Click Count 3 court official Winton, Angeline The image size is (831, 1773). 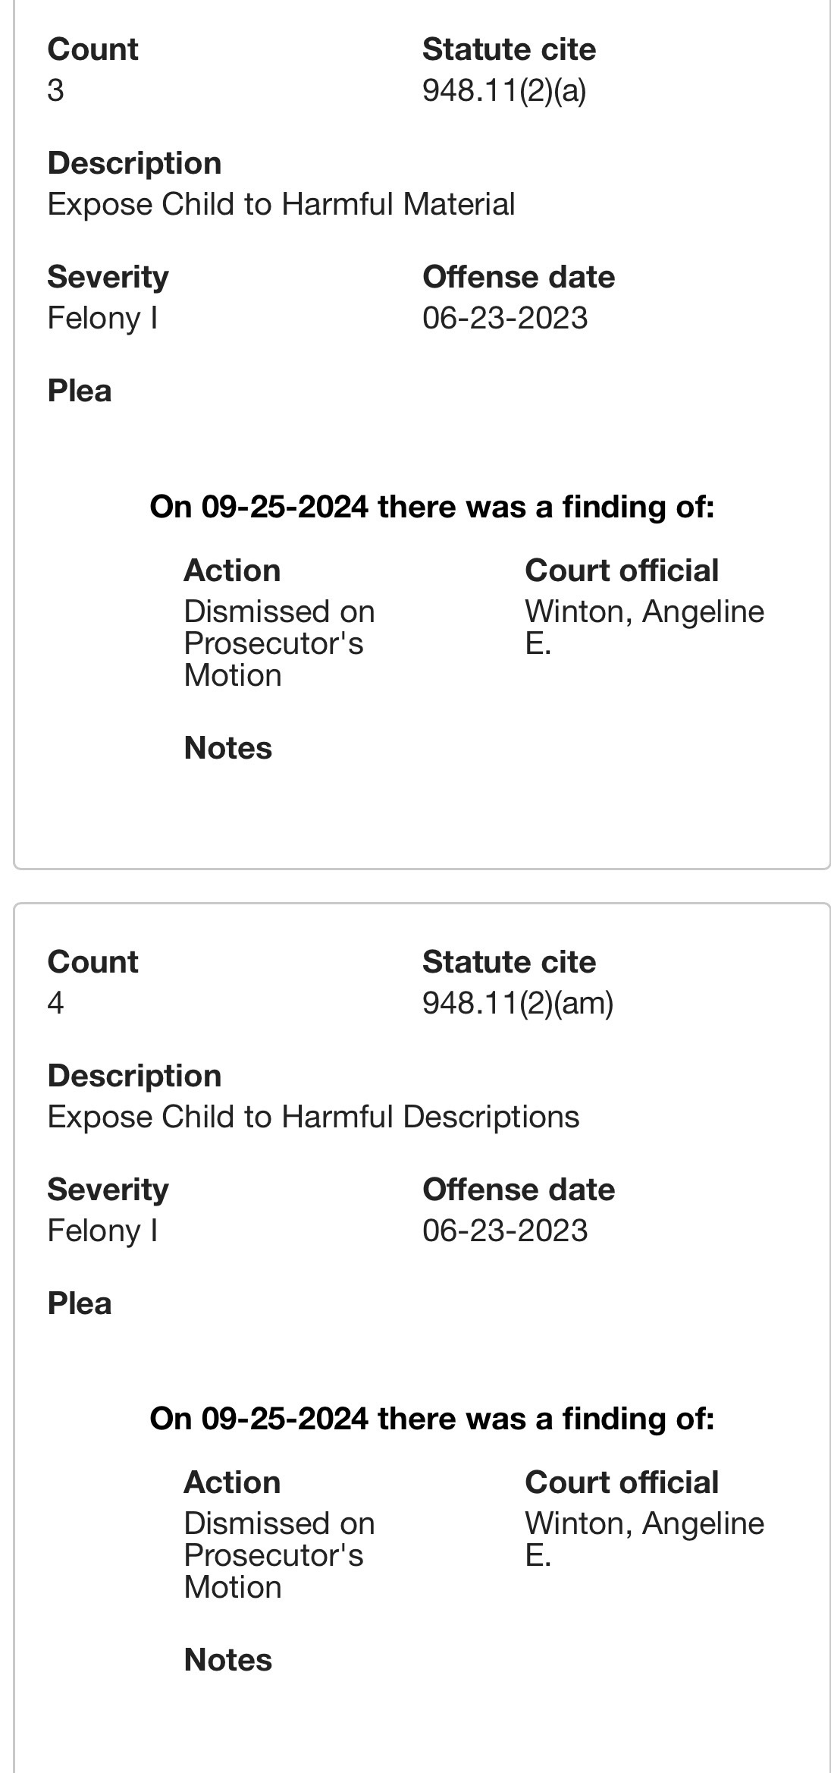coord(644,627)
